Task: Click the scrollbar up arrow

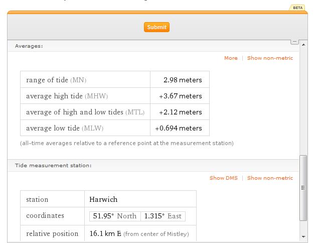Action: pyautogui.click(x=303, y=44)
